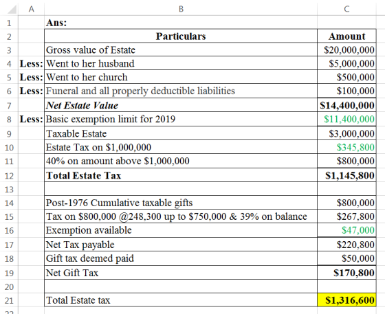This screenshot has height=314, width=385.
Task: Select the Net Estate Value label cell
Action: pyautogui.click(x=181, y=105)
